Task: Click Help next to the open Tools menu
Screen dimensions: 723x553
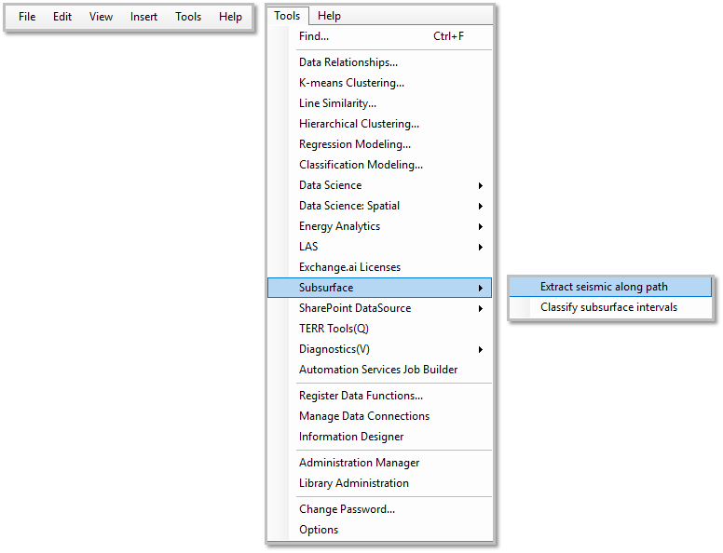Action: (329, 16)
